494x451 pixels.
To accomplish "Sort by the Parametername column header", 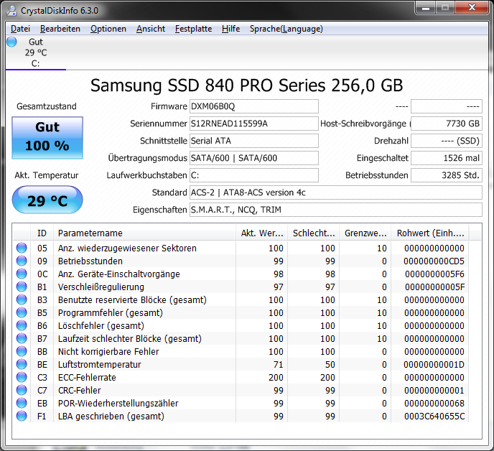I will point(144,233).
